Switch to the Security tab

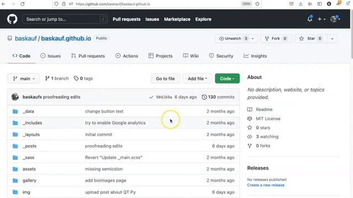click(x=221, y=56)
